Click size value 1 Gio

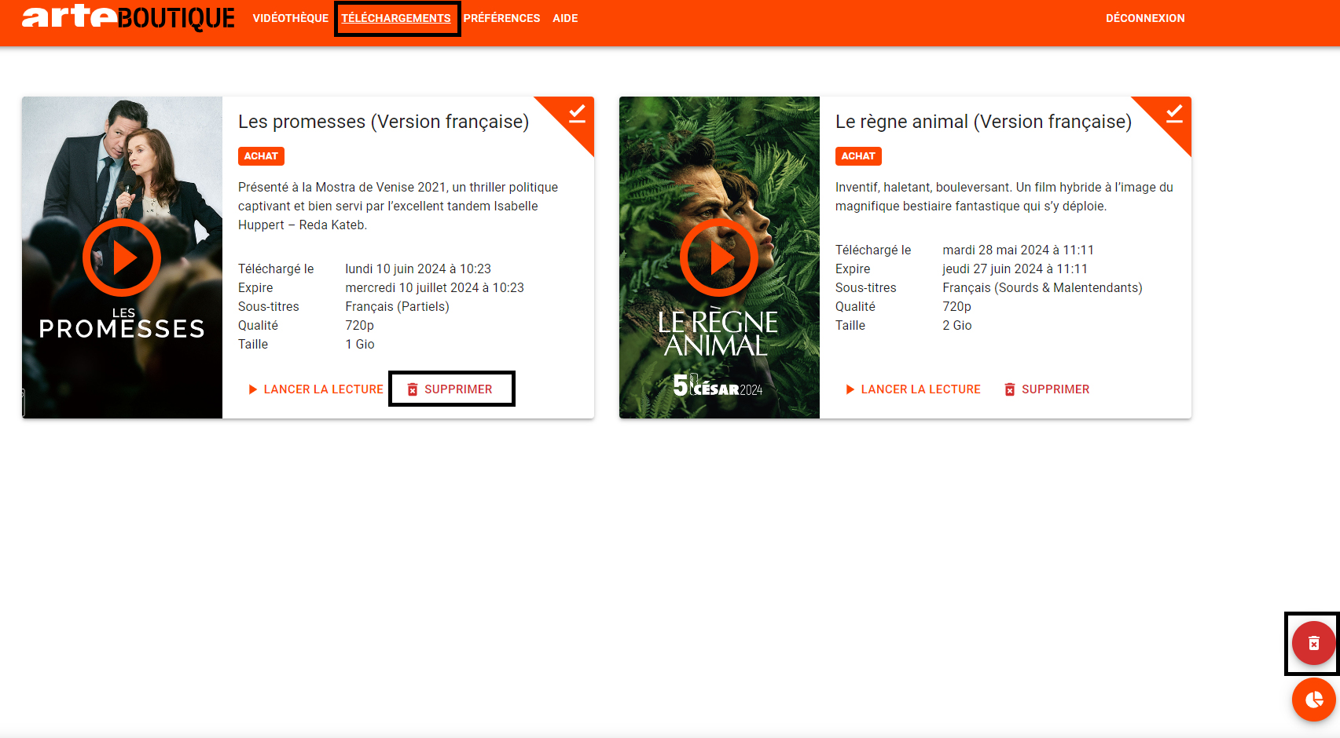(x=360, y=344)
